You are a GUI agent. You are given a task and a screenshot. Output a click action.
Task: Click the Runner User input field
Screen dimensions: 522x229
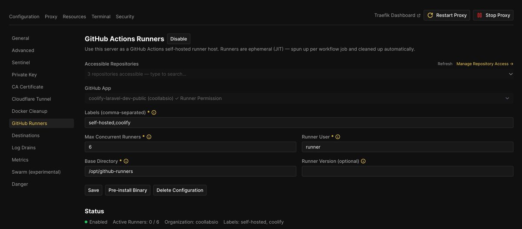(408, 147)
